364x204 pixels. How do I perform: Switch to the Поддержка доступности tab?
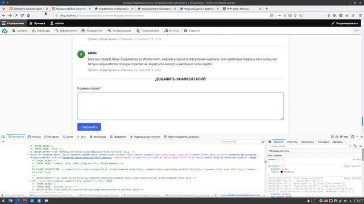(145, 137)
